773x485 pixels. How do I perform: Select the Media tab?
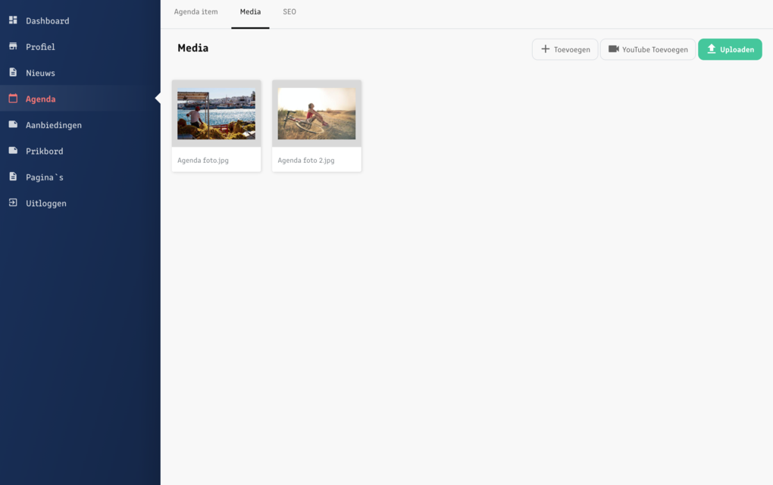coord(250,12)
